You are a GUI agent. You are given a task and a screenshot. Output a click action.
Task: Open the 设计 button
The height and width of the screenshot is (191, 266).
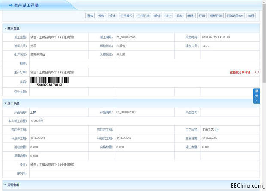112,16
